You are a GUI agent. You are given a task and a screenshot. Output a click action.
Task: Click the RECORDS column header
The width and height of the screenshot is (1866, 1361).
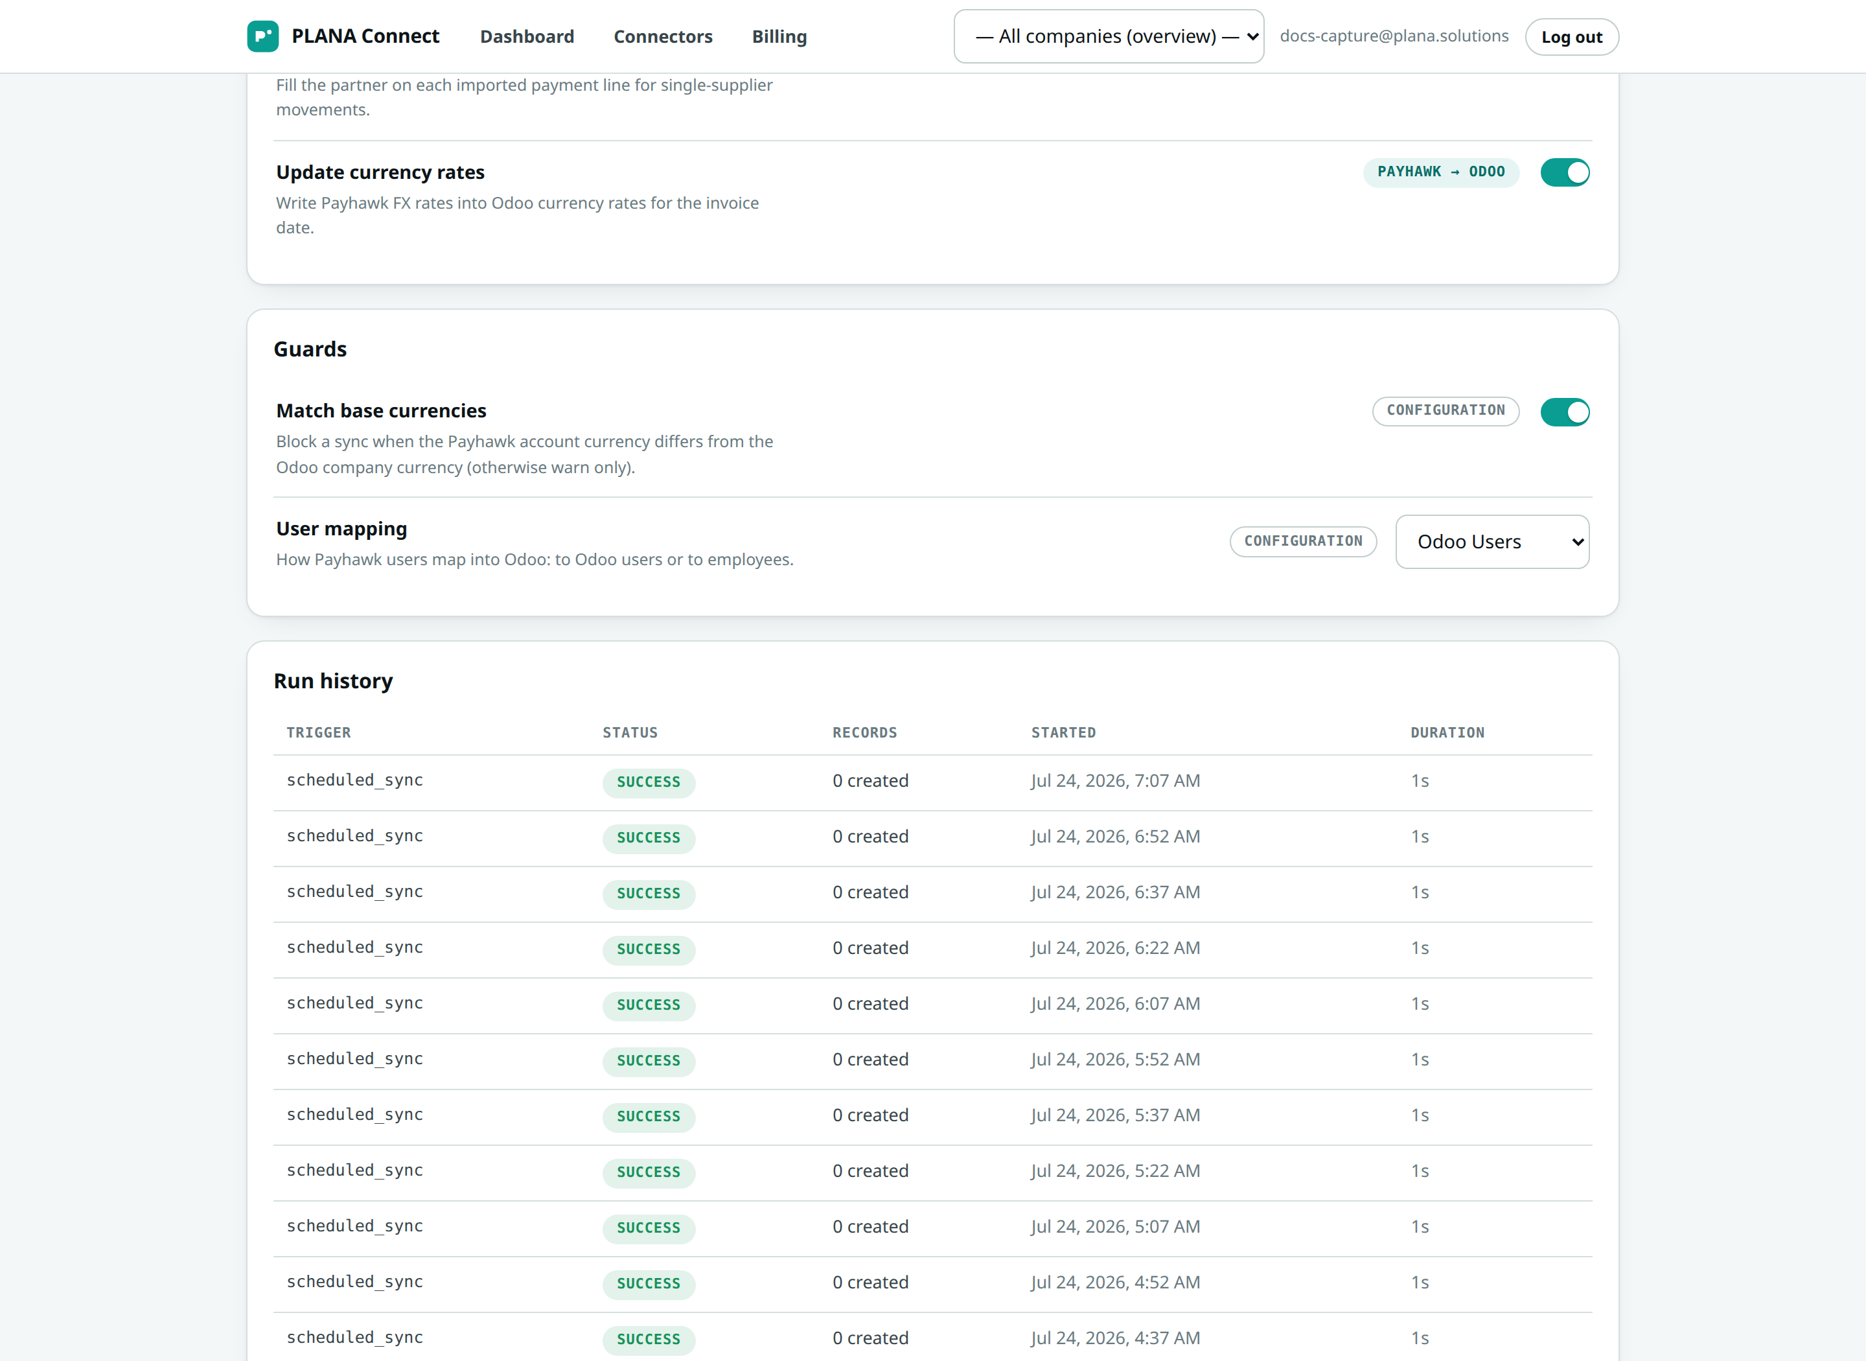point(865,732)
